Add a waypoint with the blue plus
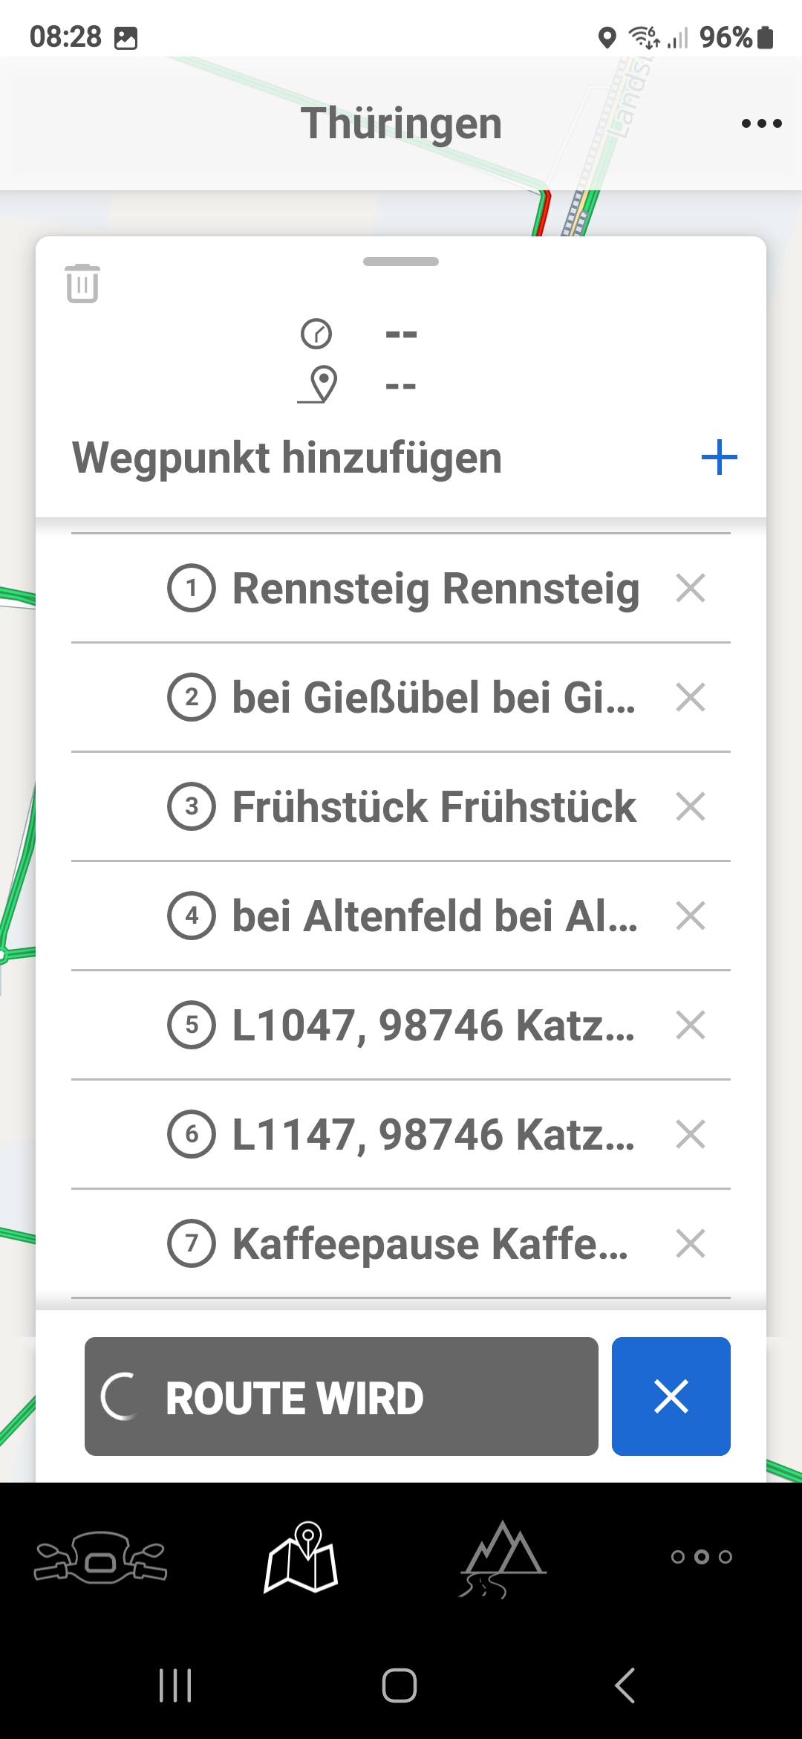 [719, 457]
